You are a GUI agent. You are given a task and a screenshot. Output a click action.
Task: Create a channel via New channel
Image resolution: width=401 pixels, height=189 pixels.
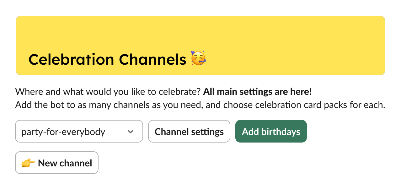56,163
